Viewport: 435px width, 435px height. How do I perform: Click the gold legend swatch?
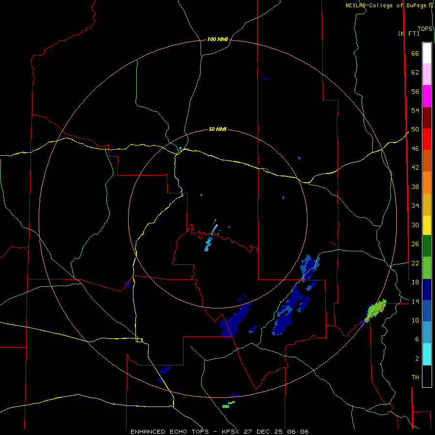[427, 204]
